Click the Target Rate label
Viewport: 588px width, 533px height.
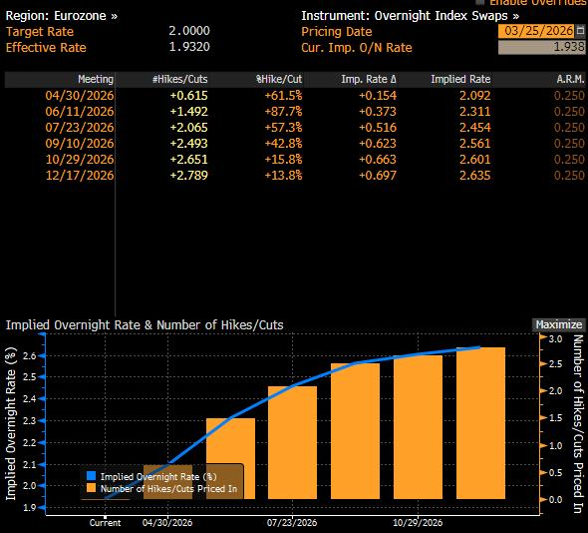[x=40, y=32]
